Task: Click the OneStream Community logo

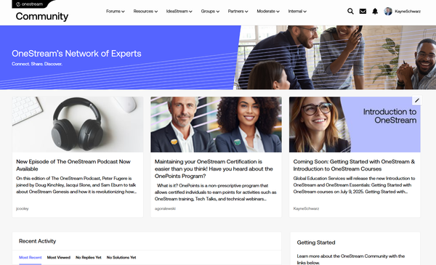Action: [41, 12]
